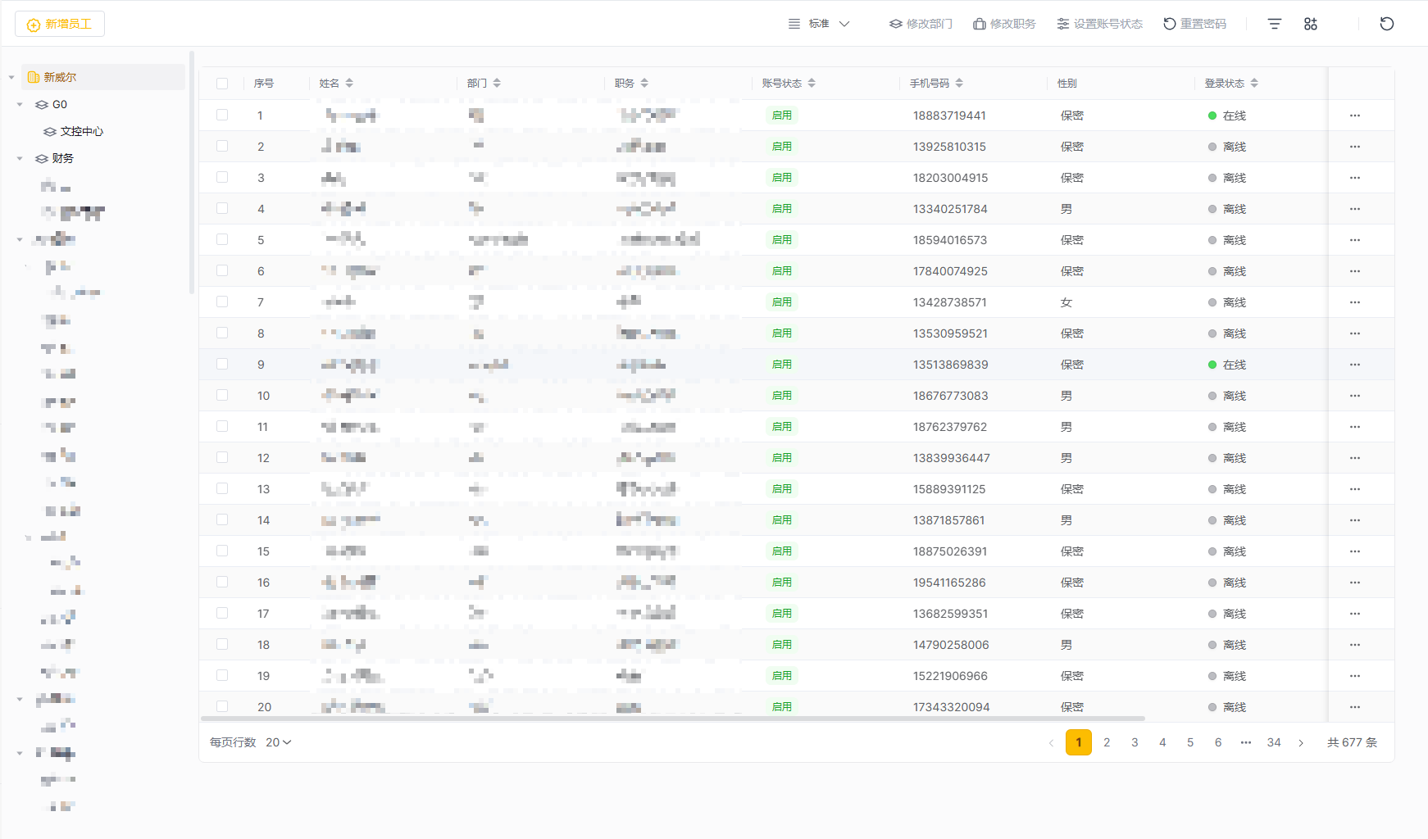Toggle the select-all header checkbox
1428x839 pixels.
click(x=222, y=84)
